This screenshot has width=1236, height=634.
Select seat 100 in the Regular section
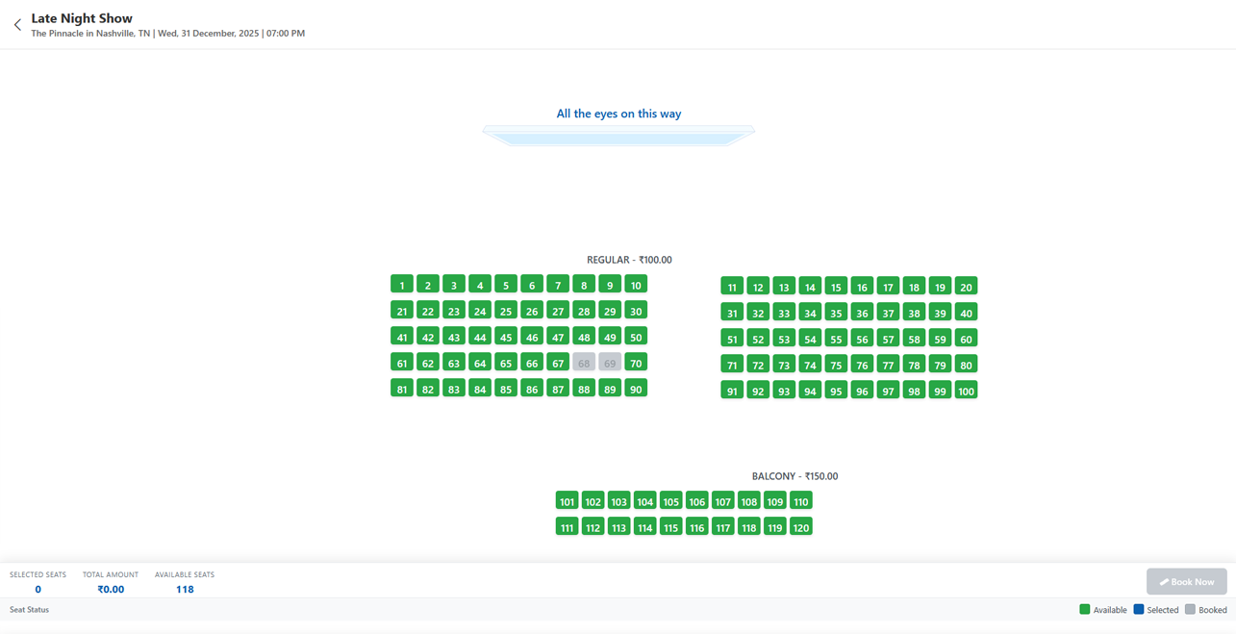966,390
